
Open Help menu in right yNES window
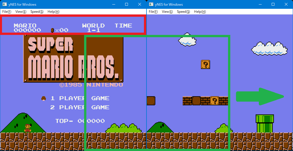[200, 12]
